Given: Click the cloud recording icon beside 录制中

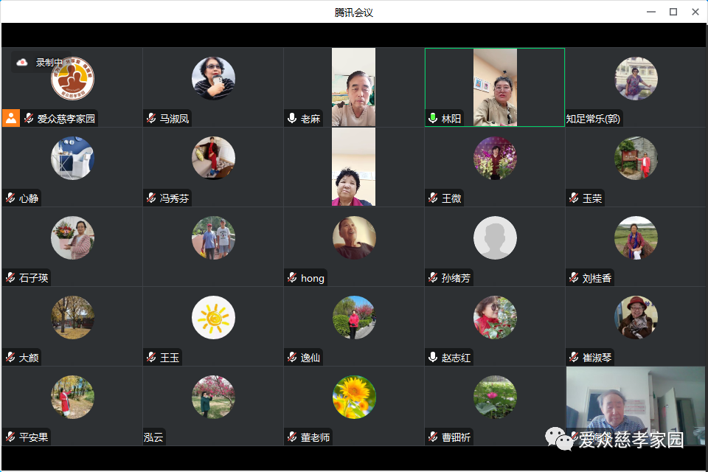Looking at the screenshot, I should (22, 63).
